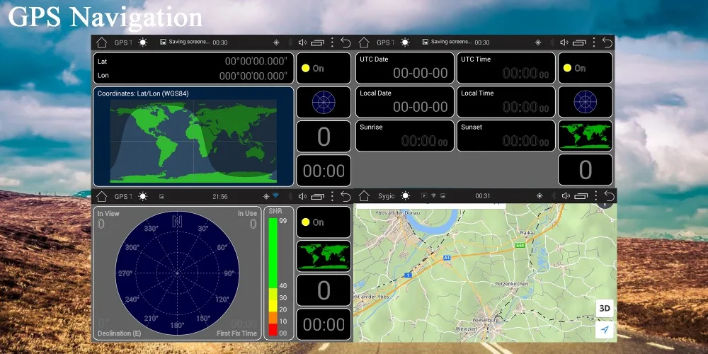
Task: Tap Wi-Fi icon on the SNR screen
Action: coord(276,196)
